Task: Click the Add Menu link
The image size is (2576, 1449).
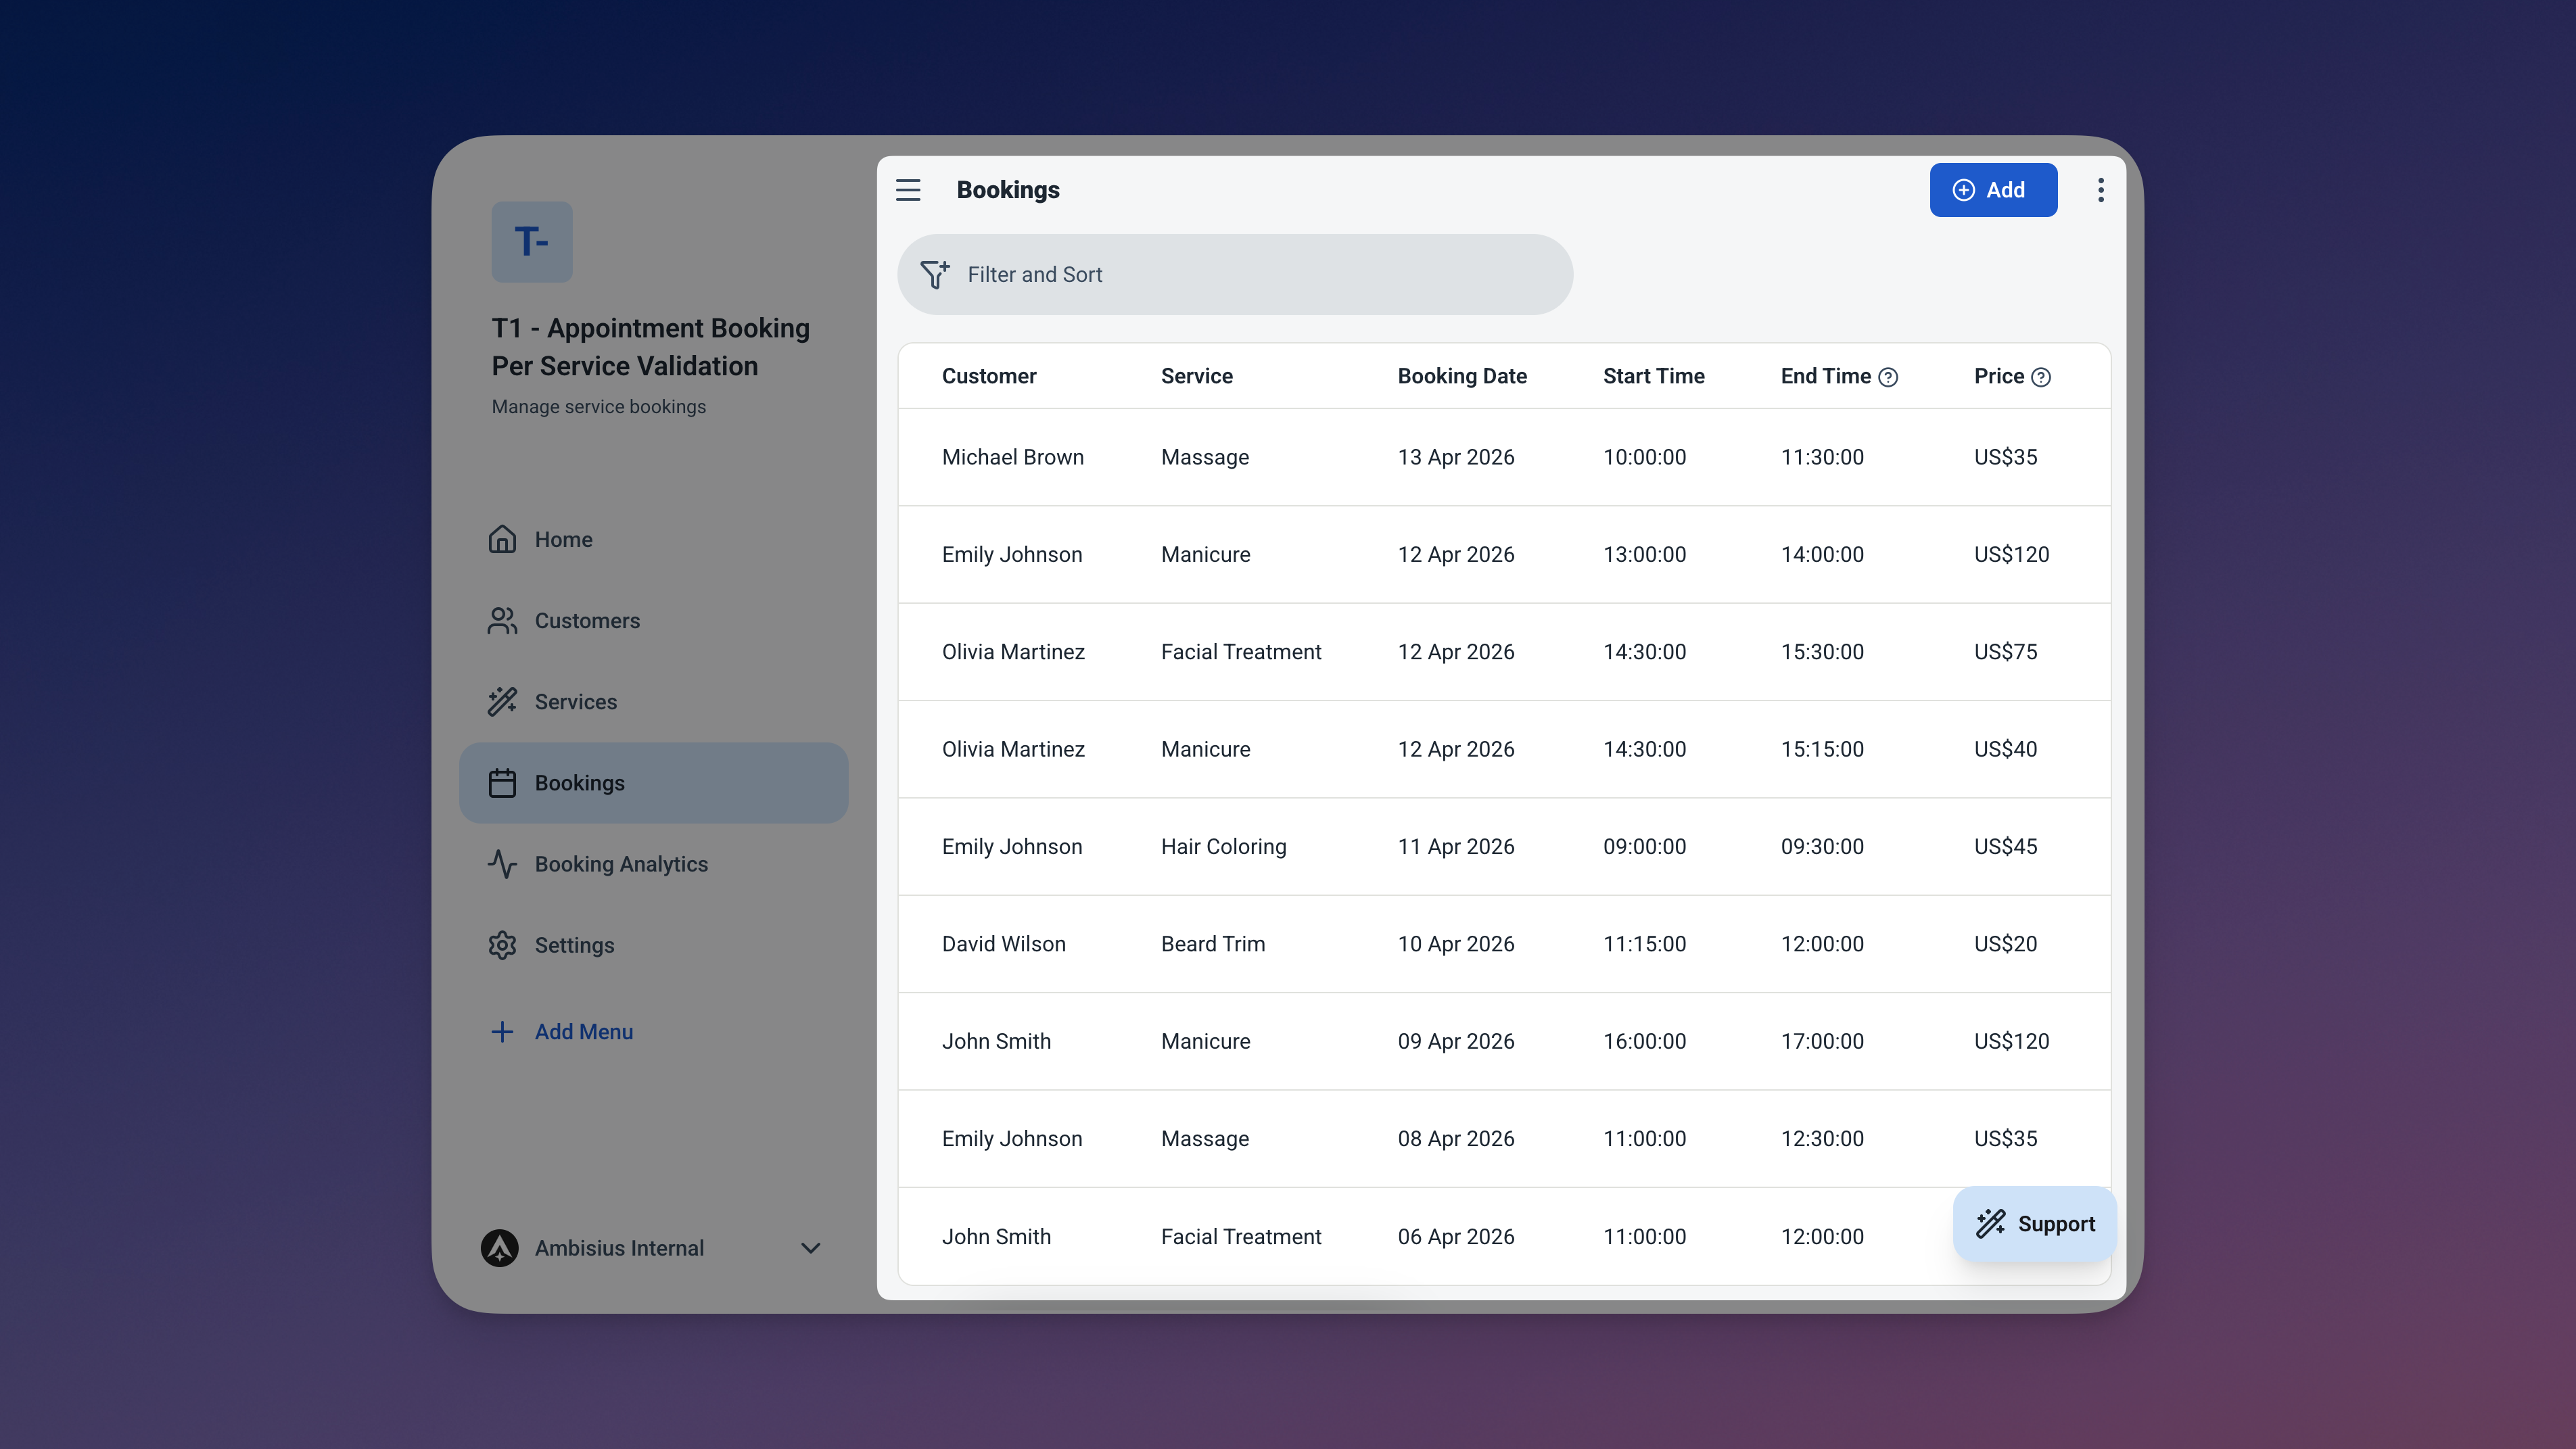Action: point(583,1032)
